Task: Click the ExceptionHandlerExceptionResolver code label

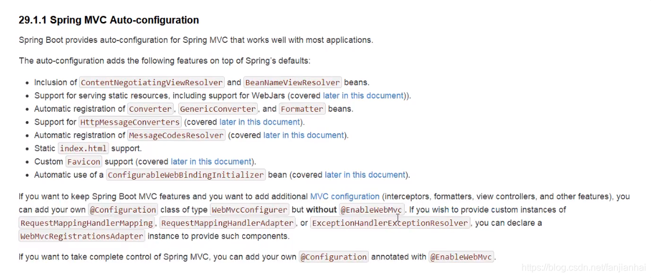Action: (x=390, y=223)
